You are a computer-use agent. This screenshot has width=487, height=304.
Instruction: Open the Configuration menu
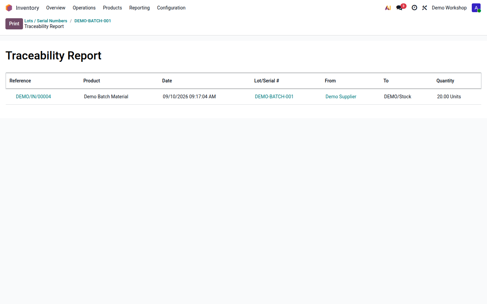pyautogui.click(x=171, y=8)
